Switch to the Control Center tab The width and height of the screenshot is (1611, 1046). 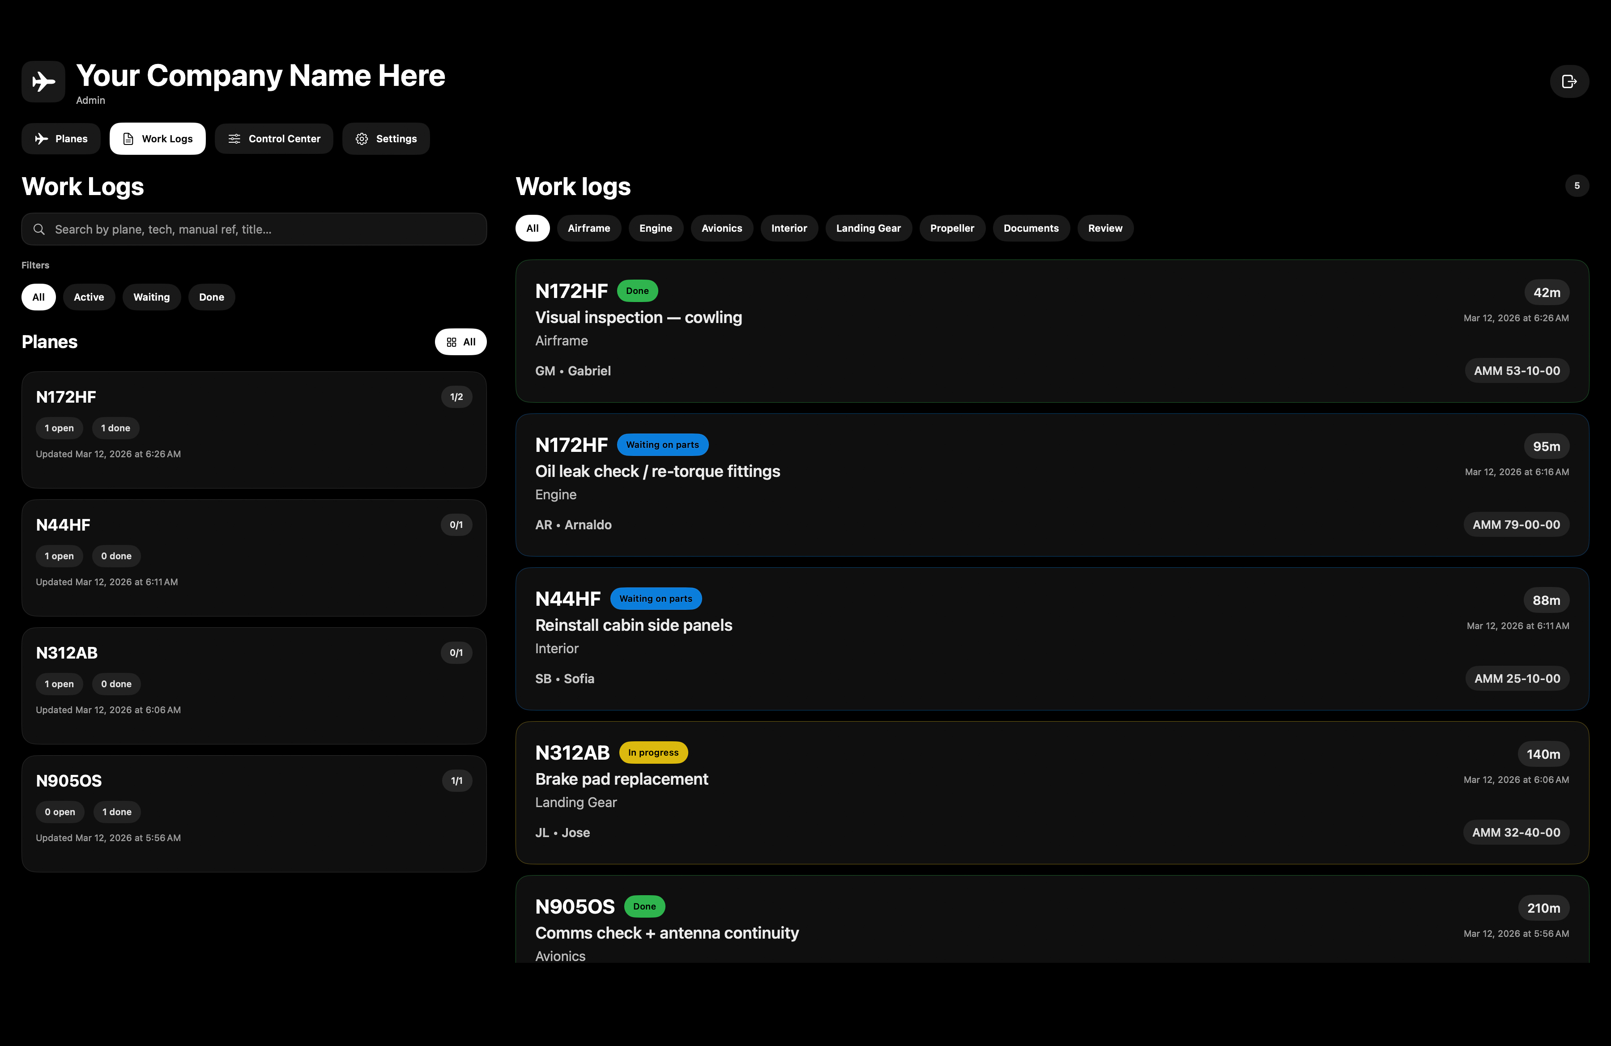[273, 138]
